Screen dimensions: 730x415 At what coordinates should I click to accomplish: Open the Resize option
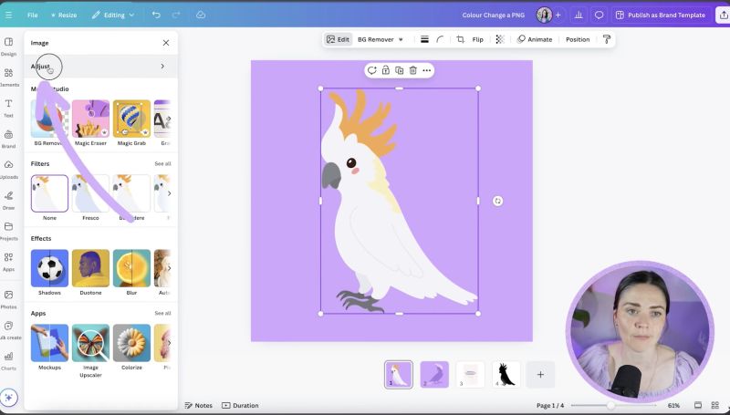pyautogui.click(x=64, y=15)
